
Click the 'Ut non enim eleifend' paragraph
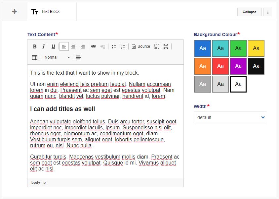pyautogui.click(x=102, y=90)
